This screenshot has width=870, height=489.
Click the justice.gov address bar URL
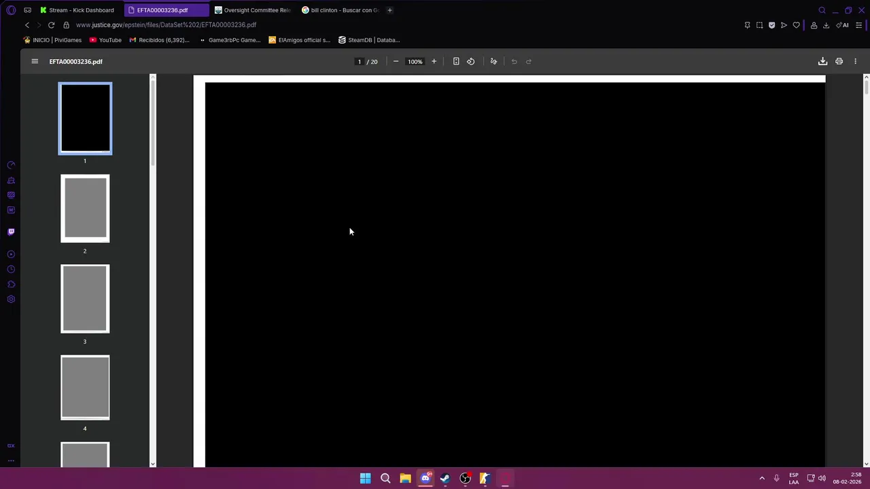coord(166,25)
